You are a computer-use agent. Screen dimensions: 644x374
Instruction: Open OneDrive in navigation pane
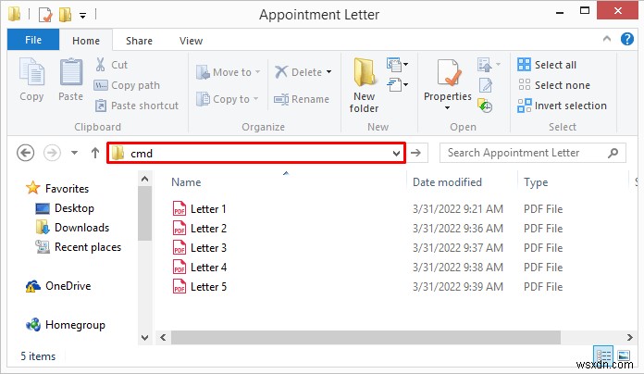58,286
